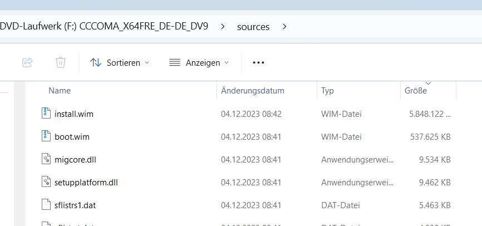Image resolution: width=482 pixels, height=226 pixels.
Task: Click the install.wim file icon
Action: pos(46,114)
